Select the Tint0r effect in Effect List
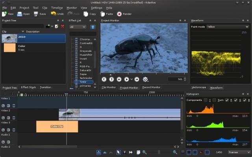 [83, 82]
